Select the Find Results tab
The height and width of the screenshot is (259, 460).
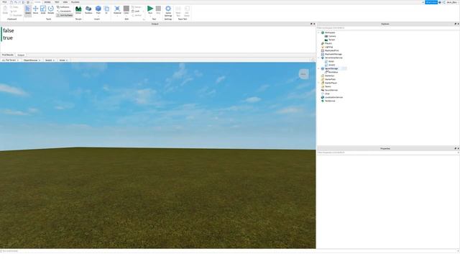(x=8, y=55)
